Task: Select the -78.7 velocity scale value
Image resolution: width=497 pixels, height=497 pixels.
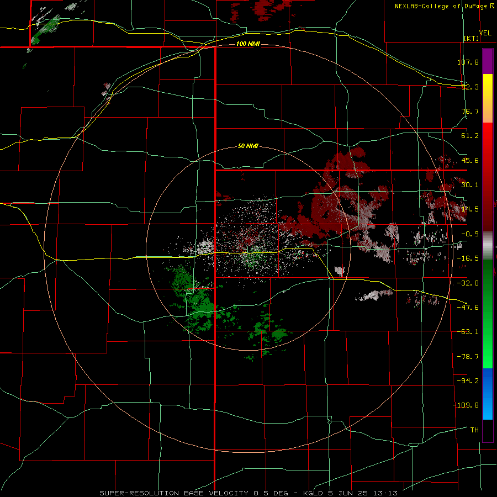Action: 468,357
